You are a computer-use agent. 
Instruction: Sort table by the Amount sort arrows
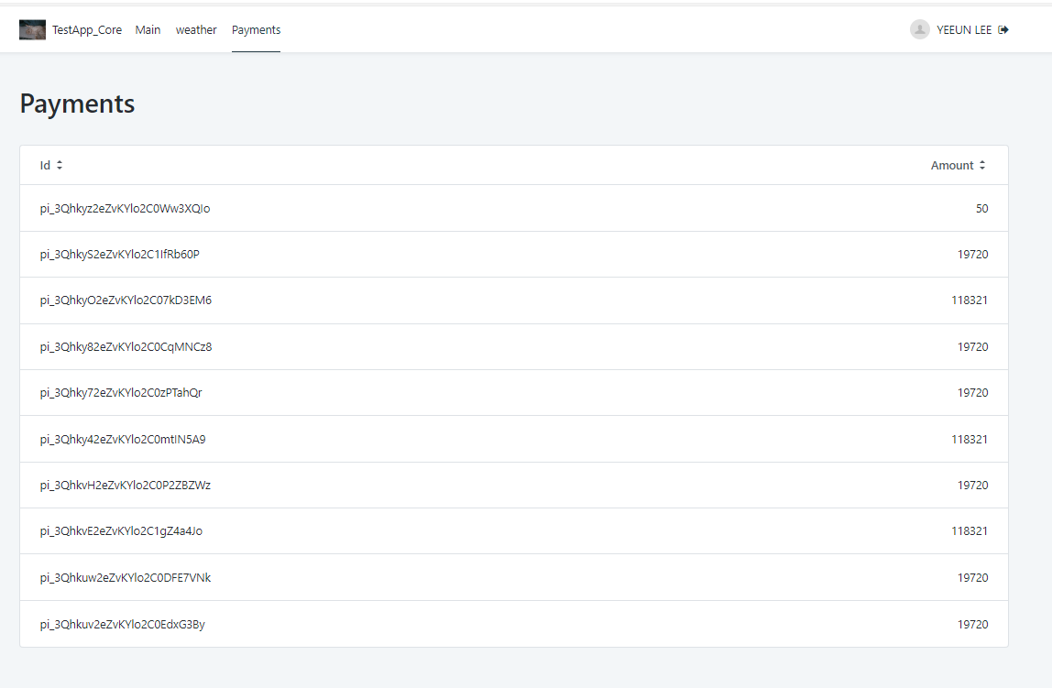[x=982, y=165]
